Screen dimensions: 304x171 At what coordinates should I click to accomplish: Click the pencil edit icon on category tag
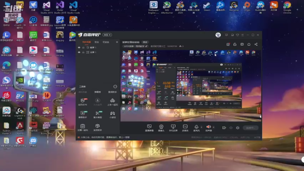[x=146, y=46]
